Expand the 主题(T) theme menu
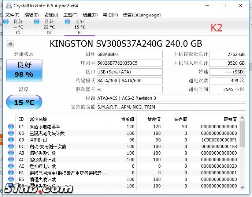The width and height of the screenshot is (252, 197). point(70,15)
